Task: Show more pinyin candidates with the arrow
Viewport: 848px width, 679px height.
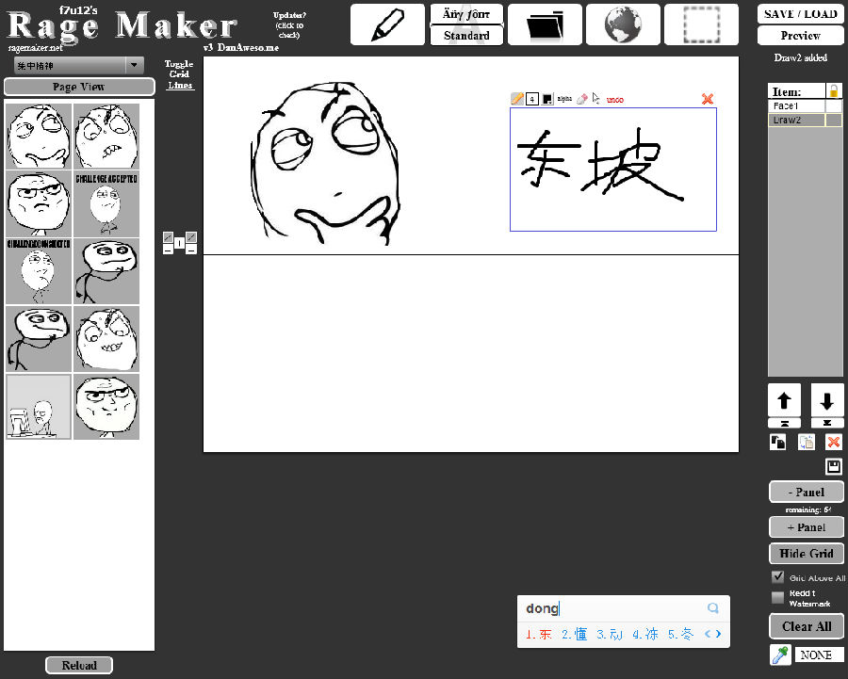Action: click(x=720, y=634)
